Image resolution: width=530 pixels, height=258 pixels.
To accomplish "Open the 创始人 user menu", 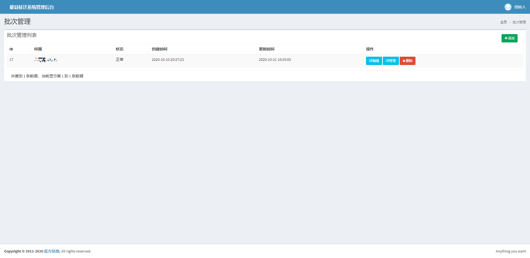I will (520, 7).
